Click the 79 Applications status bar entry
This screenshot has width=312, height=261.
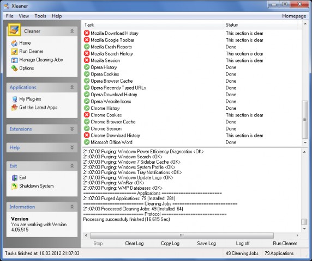point(279,253)
